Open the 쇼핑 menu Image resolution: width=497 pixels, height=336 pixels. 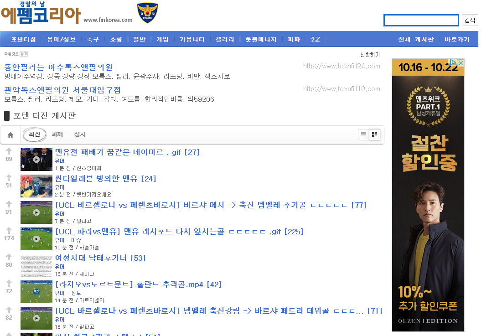coord(116,39)
